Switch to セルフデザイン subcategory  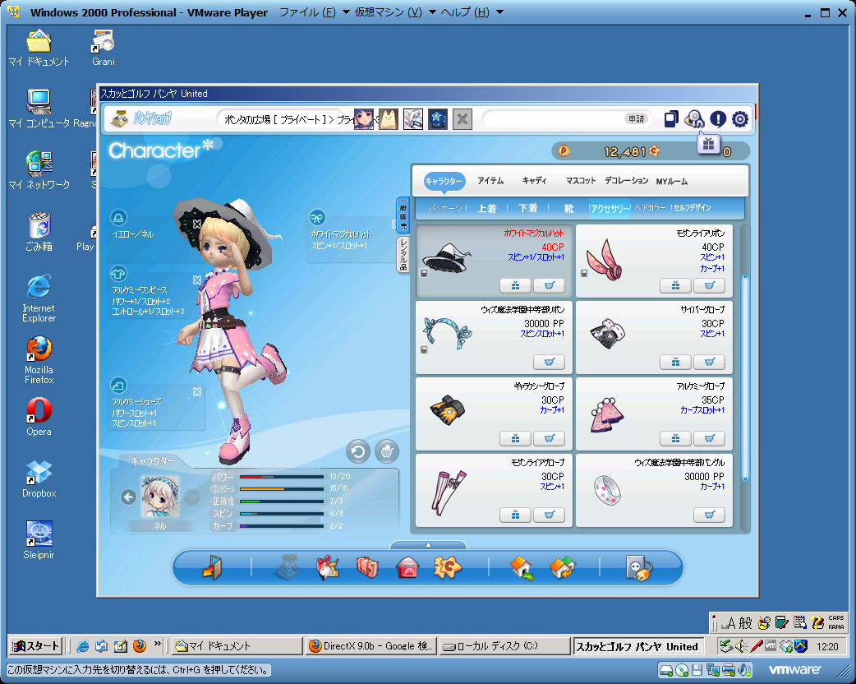click(693, 208)
